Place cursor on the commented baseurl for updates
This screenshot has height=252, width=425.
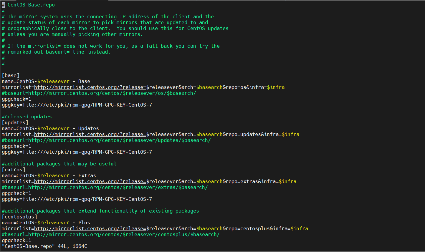[x=106, y=140]
